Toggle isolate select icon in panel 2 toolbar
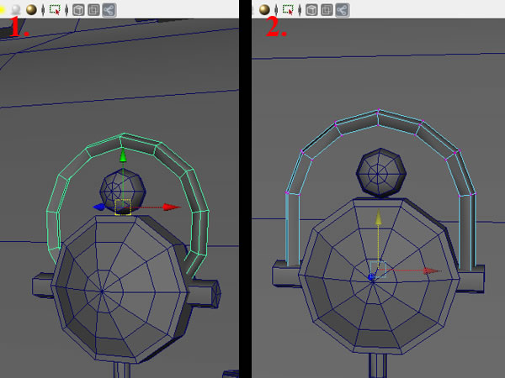This screenshot has height=378, width=505. tap(288, 10)
